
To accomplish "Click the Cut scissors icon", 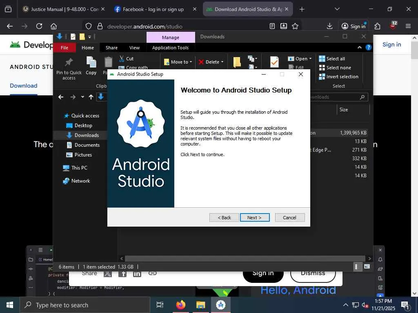I will [x=122, y=59].
